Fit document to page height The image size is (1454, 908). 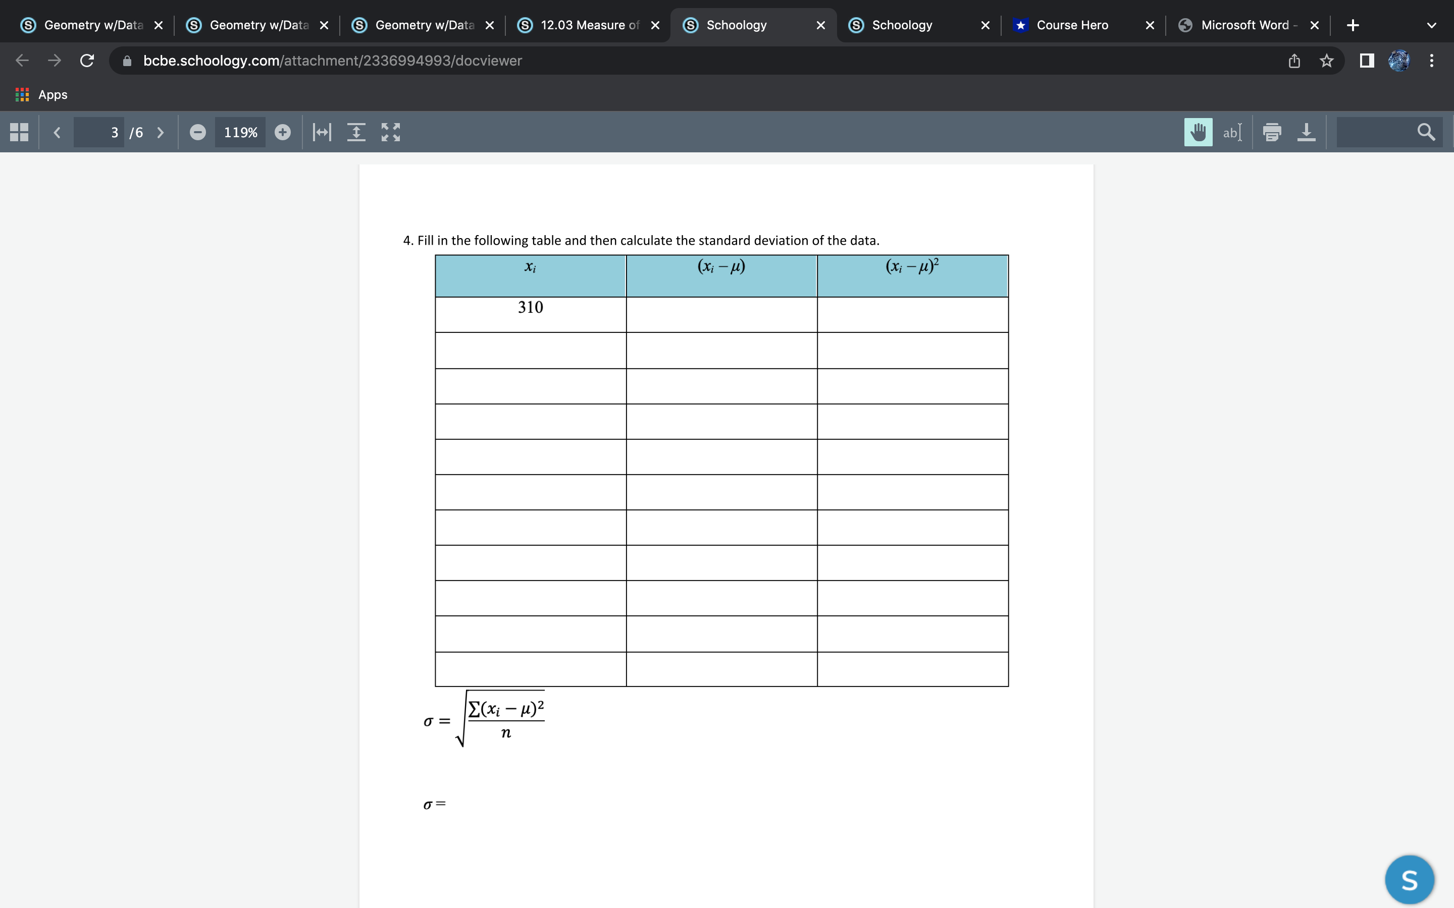[x=356, y=132]
